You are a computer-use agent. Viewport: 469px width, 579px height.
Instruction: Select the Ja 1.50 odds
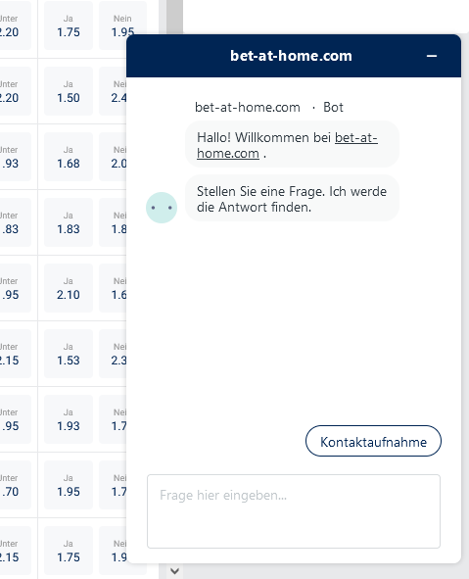(69, 91)
